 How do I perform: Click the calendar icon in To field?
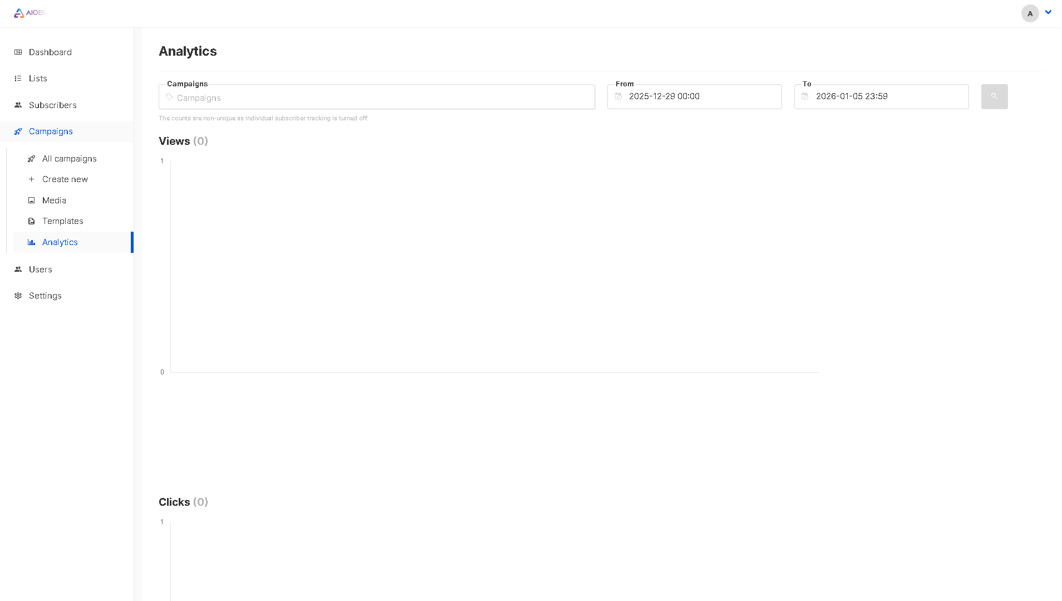(x=805, y=96)
